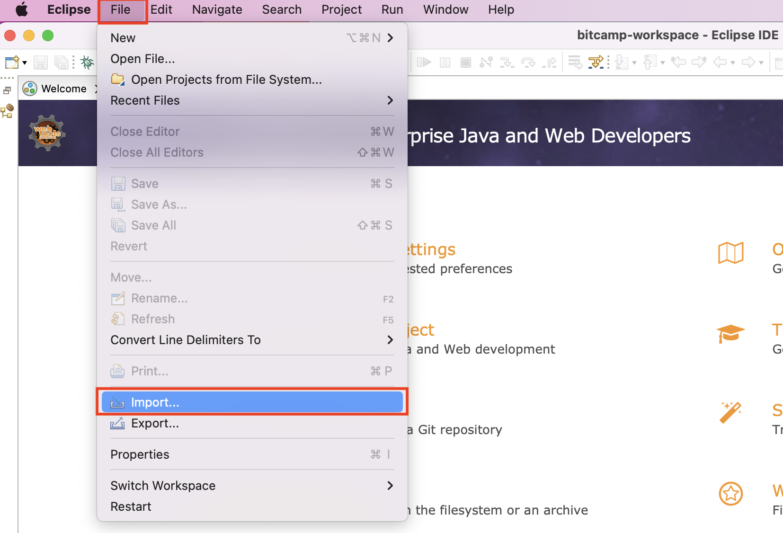Open the Forward navigation history dropdown

[x=761, y=62]
